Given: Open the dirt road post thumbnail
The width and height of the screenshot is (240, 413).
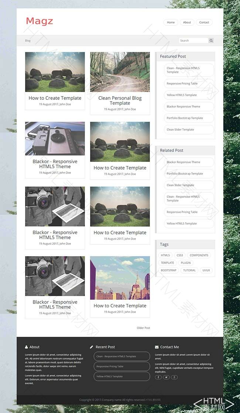Looking at the screenshot, I should coord(120,72).
